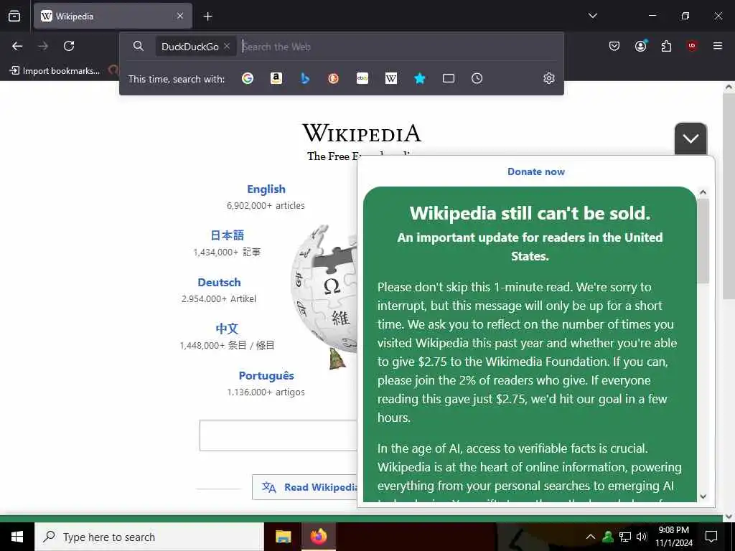Open the Extensions puzzle icon
Image resolution: width=735 pixels, height=551 pixels.
point(666,46)
